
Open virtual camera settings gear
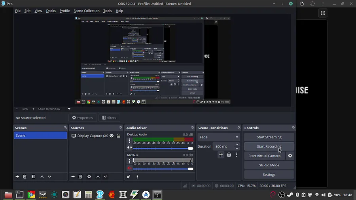tap(290, 156)
